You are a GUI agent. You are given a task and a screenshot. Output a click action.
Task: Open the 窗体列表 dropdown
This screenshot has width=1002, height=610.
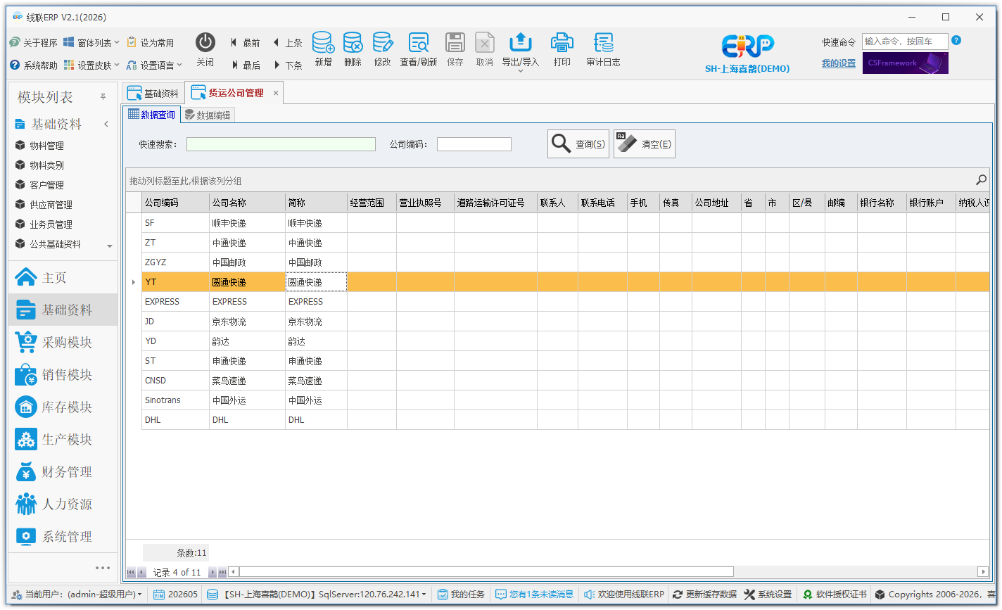91,43
